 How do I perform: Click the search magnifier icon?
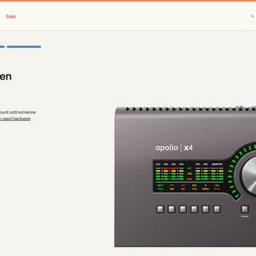point(252,16)
